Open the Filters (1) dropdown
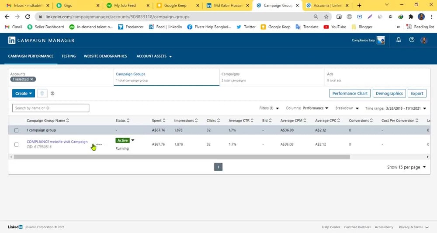 point(269,108)
